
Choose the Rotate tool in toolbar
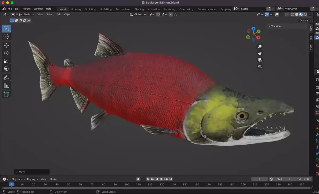click(6, 53)
